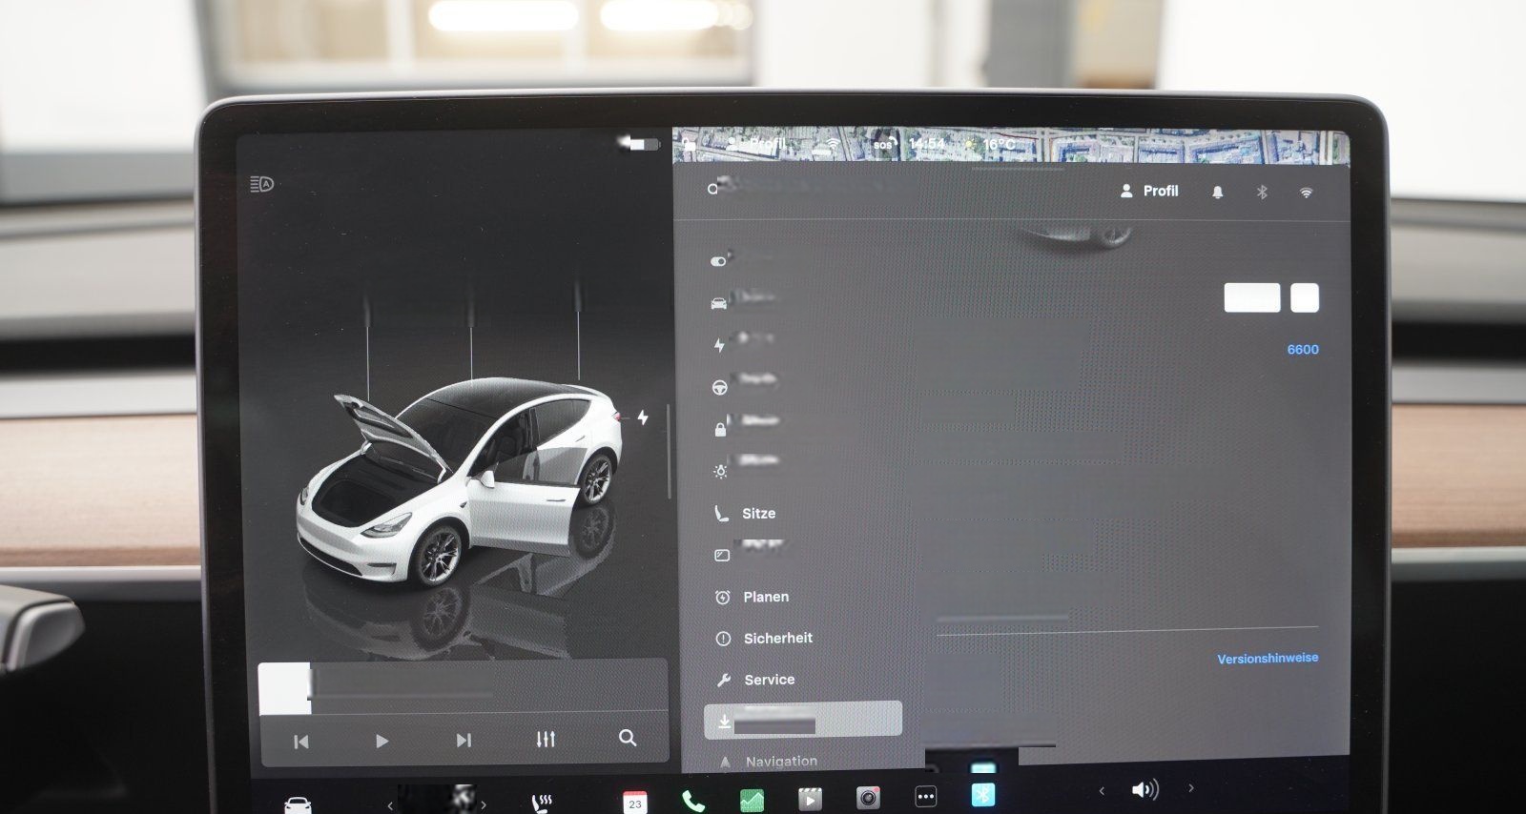Raise cabin temperature with the right chevron

tap(484, 806)
